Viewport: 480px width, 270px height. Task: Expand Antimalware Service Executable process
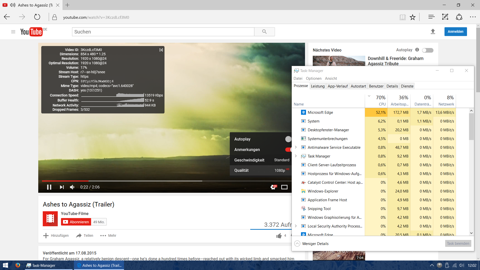(x=296, y=147)
